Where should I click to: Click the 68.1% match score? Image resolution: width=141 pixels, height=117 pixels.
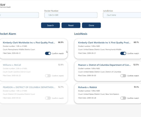(x=136, y=42)
